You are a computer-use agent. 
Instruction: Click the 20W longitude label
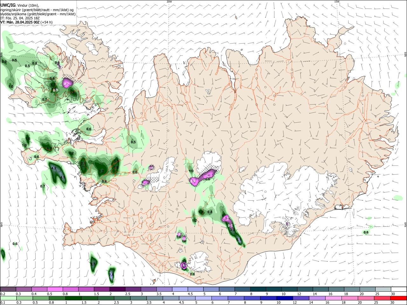tap(169, 2)
